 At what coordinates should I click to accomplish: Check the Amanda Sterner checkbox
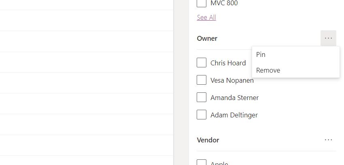[202, 98]
